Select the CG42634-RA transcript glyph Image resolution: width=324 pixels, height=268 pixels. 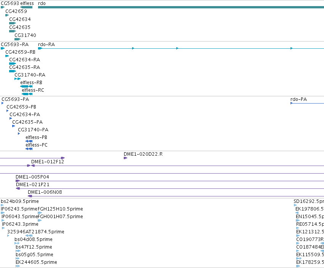point(13,64)
